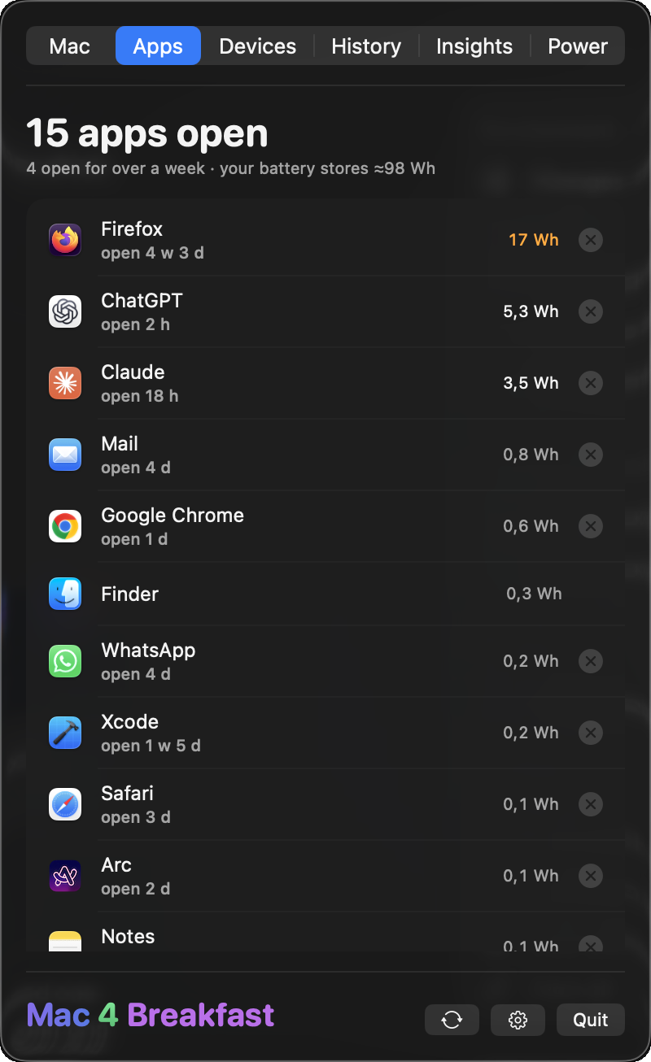The width and height of the screenshot is (651, 1062).
Task: Open the History tab
Action: [x=366, y=46]
